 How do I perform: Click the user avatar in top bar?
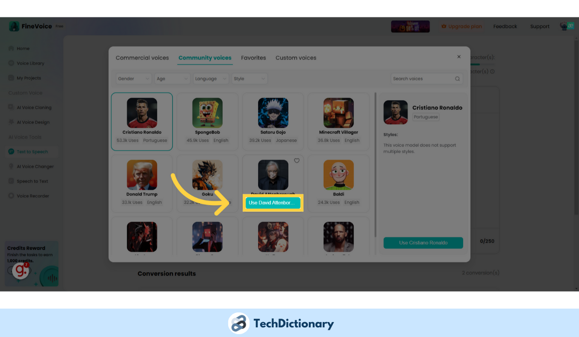[567, 26]
